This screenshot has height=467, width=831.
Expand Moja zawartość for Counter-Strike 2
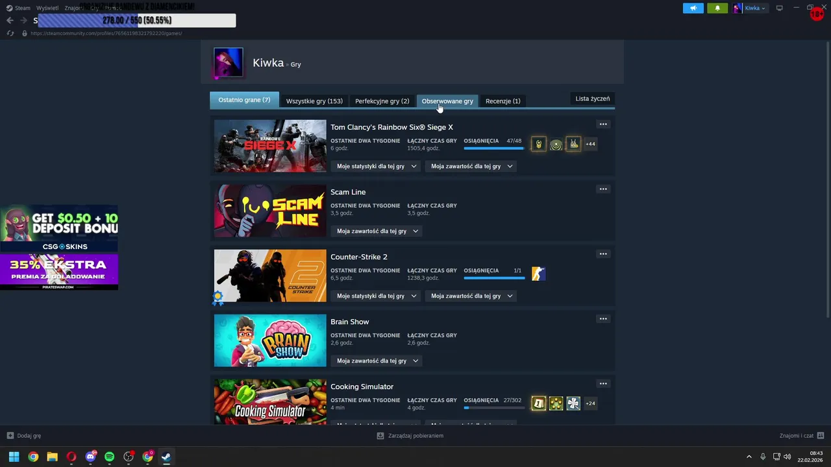pos(471,296)
